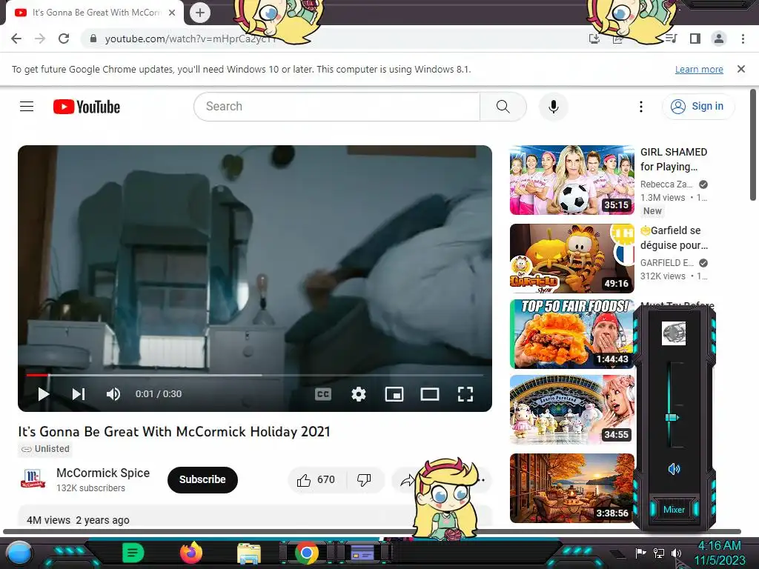Viewport: 759px width, 569px height.
Task: Open Action Center flag tray icon
Action: pos(640,553)
